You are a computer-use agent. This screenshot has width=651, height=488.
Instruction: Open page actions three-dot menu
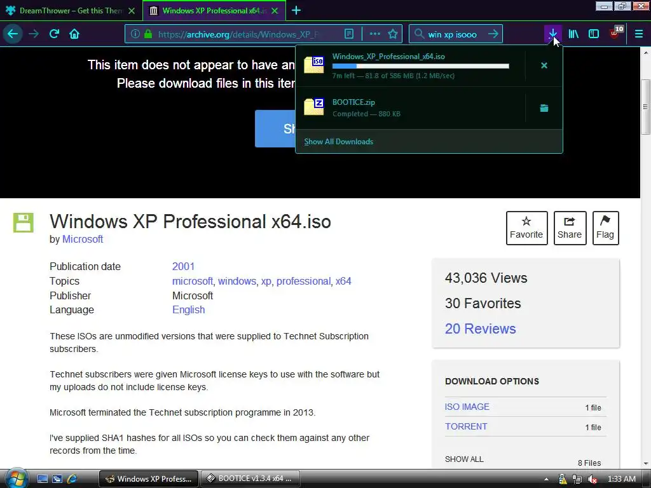coord(375,34)
